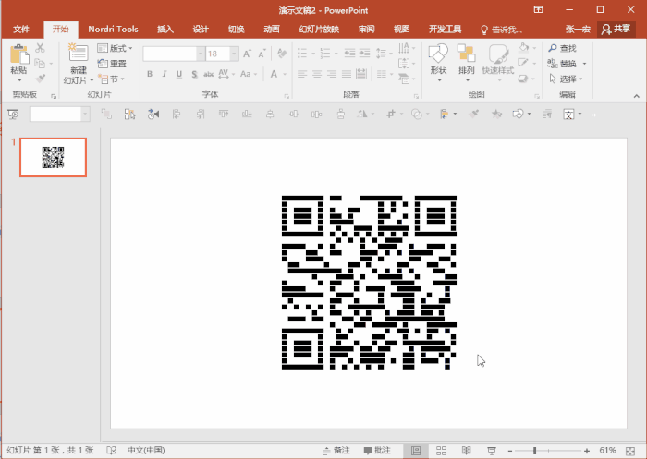Toggle strikethrough abc button
This screenshot has height=459, width=647.
tap(209, 74)
